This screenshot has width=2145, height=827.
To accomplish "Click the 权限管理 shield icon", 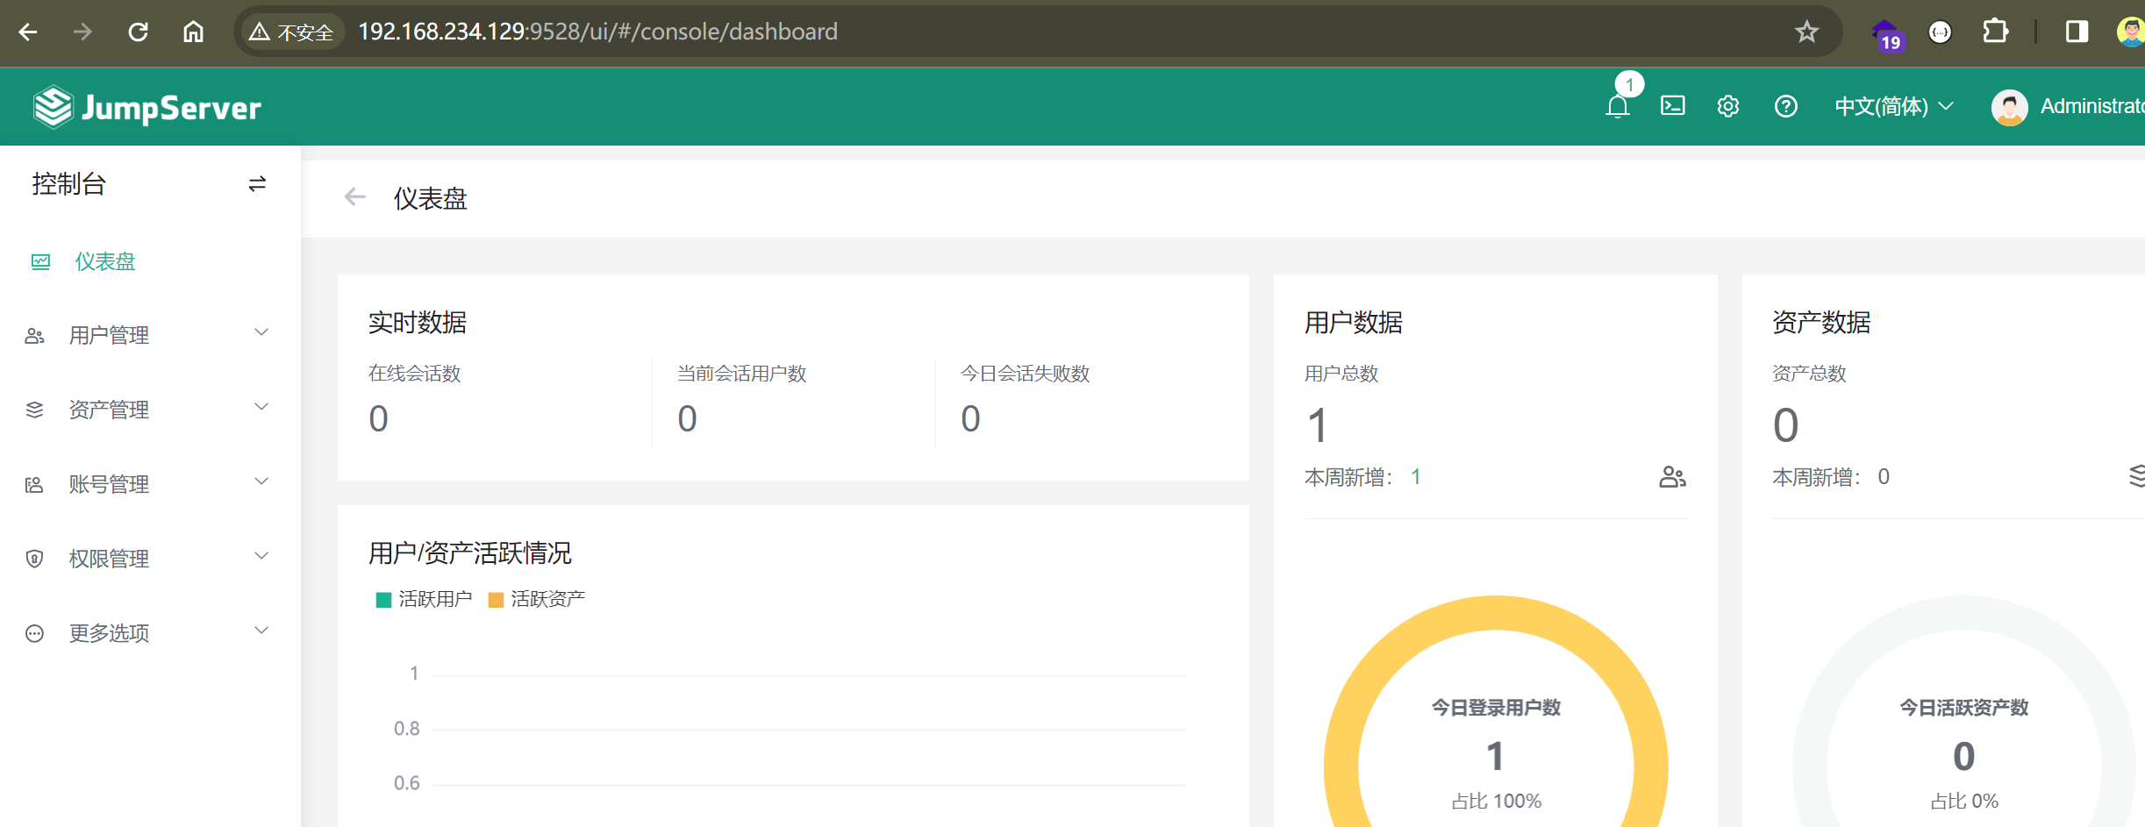I will tap(34, 559).
